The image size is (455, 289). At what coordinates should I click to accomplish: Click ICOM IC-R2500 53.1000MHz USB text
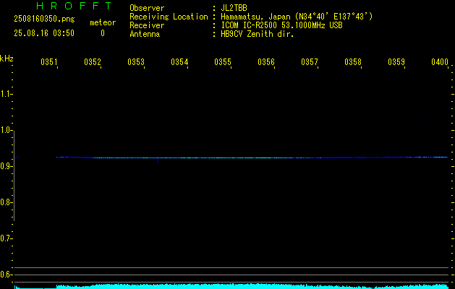(281, 25)
